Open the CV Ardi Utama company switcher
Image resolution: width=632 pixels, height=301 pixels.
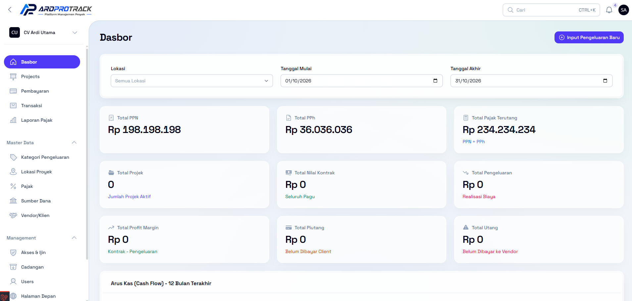[x=43, y=32]
